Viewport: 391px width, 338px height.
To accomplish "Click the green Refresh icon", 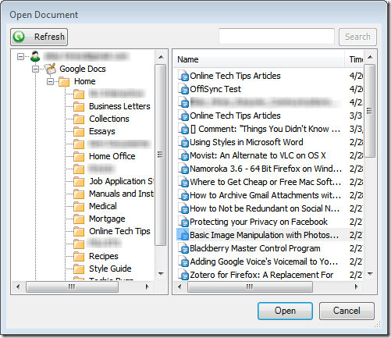I will coord(19,37).
